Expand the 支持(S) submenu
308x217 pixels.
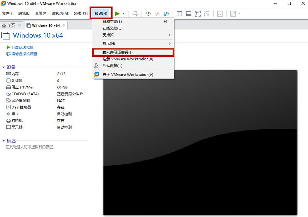click(x=133, y=35)
